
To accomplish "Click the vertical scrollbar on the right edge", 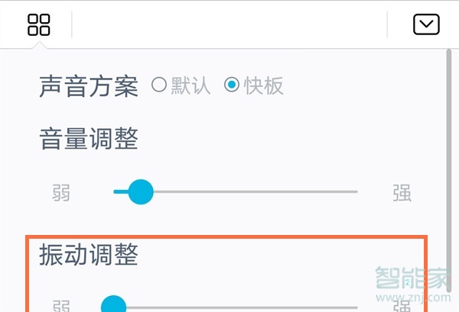I will click(x=449, y=171).
